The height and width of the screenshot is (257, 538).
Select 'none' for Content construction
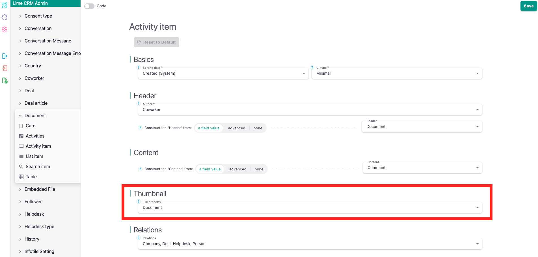pos(259,169)
